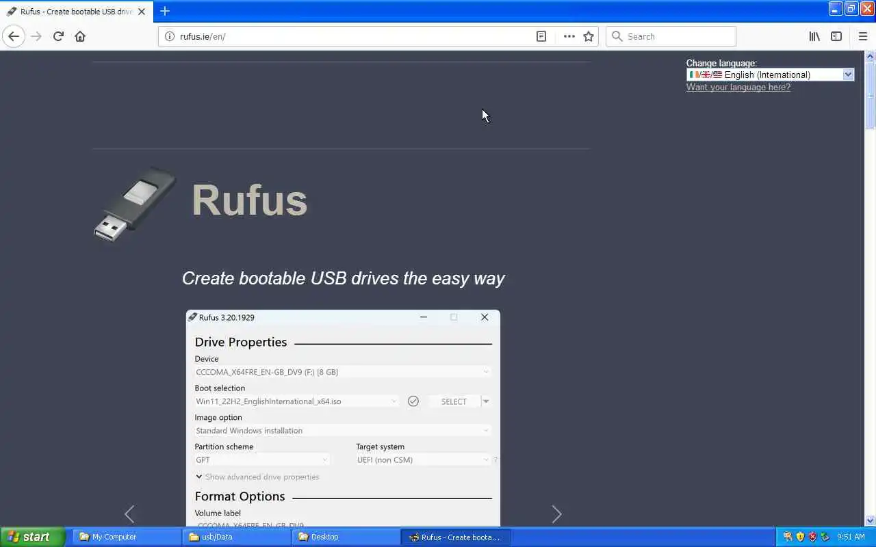Click the 9:51 AM taskbar clock
Image resolution: width=876 pixels, height=547 pixels.
tap(851, 537)
